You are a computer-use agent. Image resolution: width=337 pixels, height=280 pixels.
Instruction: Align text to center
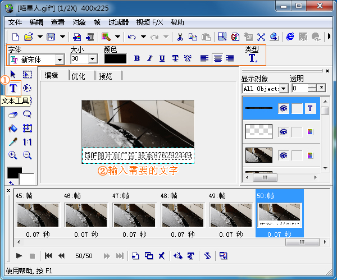coord(217,58)
